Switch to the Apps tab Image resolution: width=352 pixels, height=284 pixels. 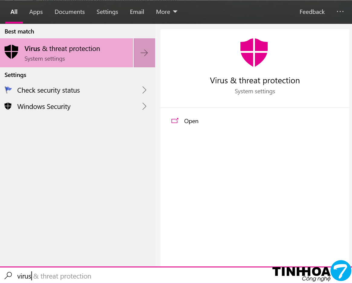(36, 12)
